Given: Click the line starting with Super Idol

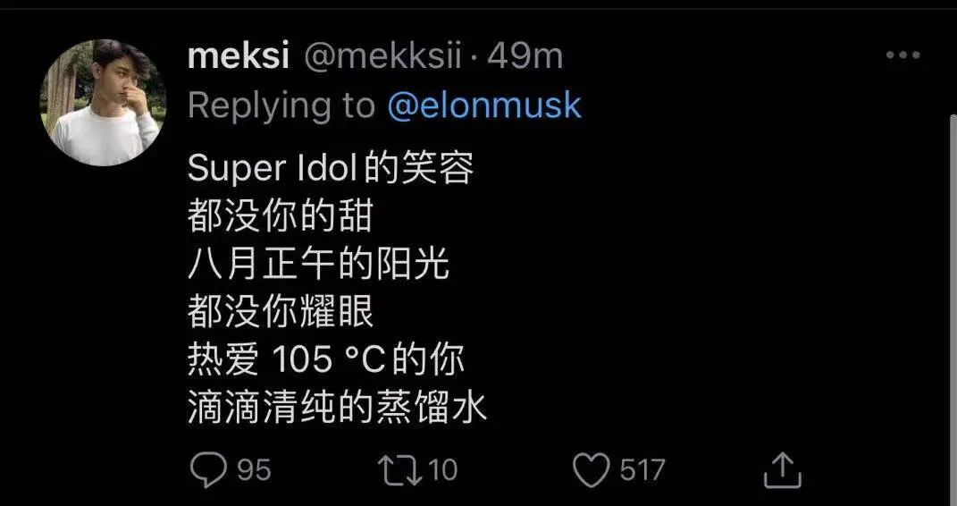Looking at the screenshot, I should pyautogui.click(x=331, y=168).
